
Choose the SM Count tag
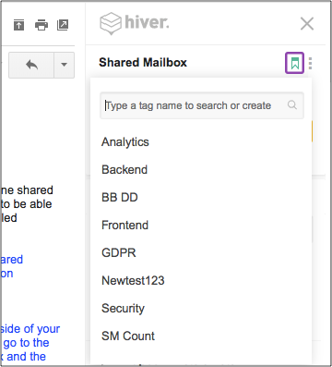[128, 336]
